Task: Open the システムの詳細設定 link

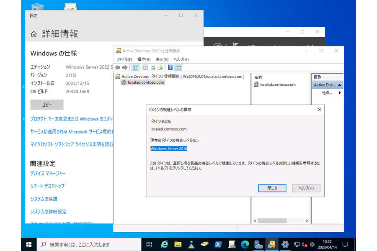Action: 48,212
